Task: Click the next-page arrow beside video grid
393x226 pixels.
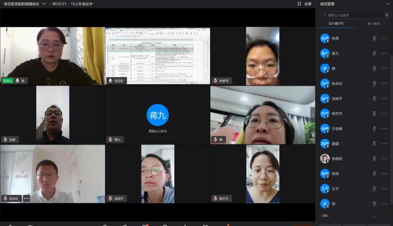Action: (x=313, y=114)
